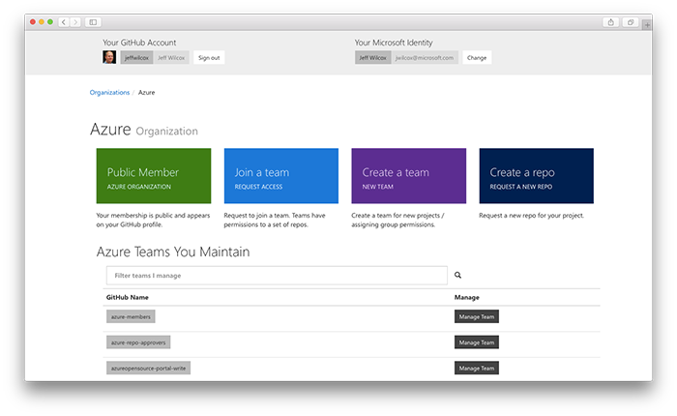Open the share icon in toolbar
The width and height of the screenshot is (677, 416).
click(x=610, y=22)
